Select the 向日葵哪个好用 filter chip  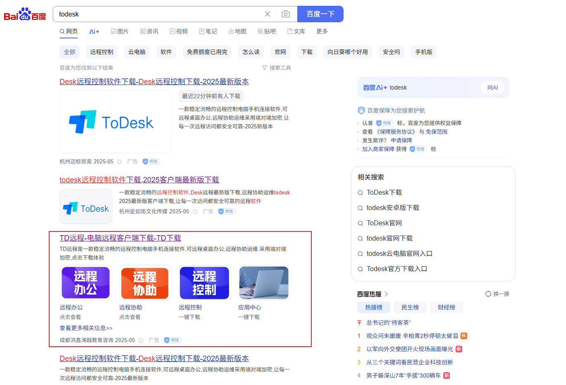click(x=348, y=52)
